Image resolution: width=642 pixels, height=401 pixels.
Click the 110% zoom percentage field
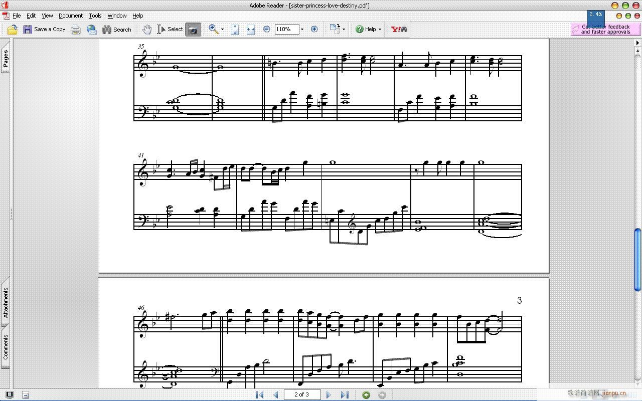point(286,30)
